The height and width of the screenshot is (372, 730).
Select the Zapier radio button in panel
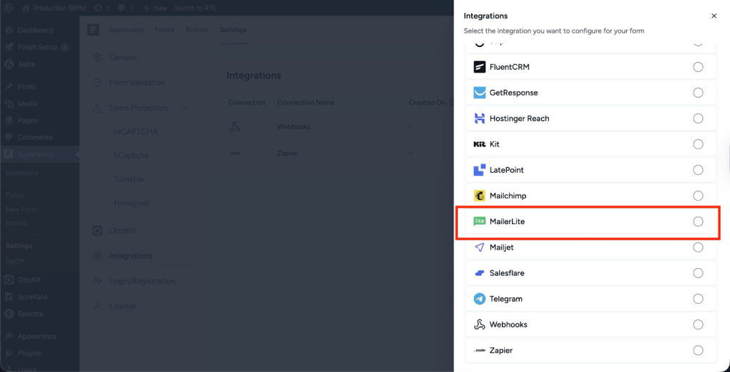(x=698, y=350)
